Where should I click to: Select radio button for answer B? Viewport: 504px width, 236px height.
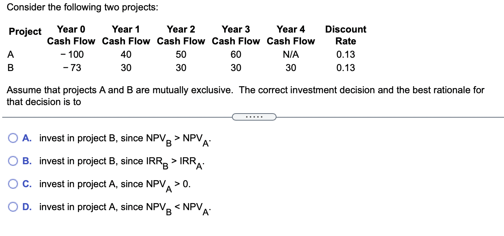[13, 162]
